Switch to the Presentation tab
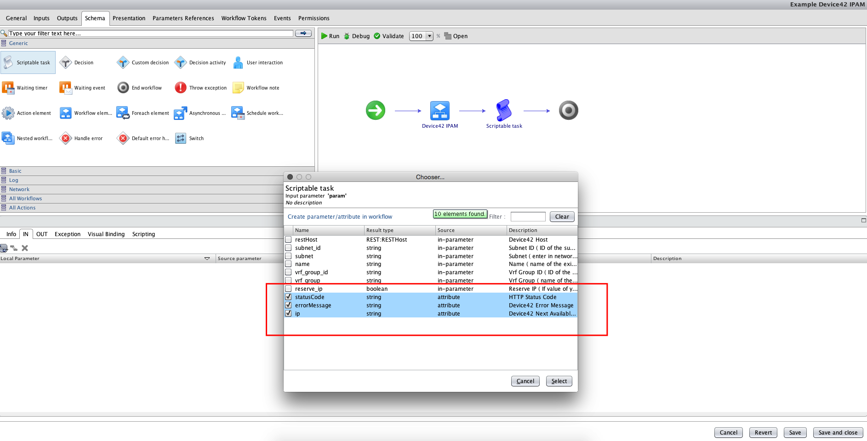The height and width of the screenshot is (441, 867). click(x=129, y=18)
